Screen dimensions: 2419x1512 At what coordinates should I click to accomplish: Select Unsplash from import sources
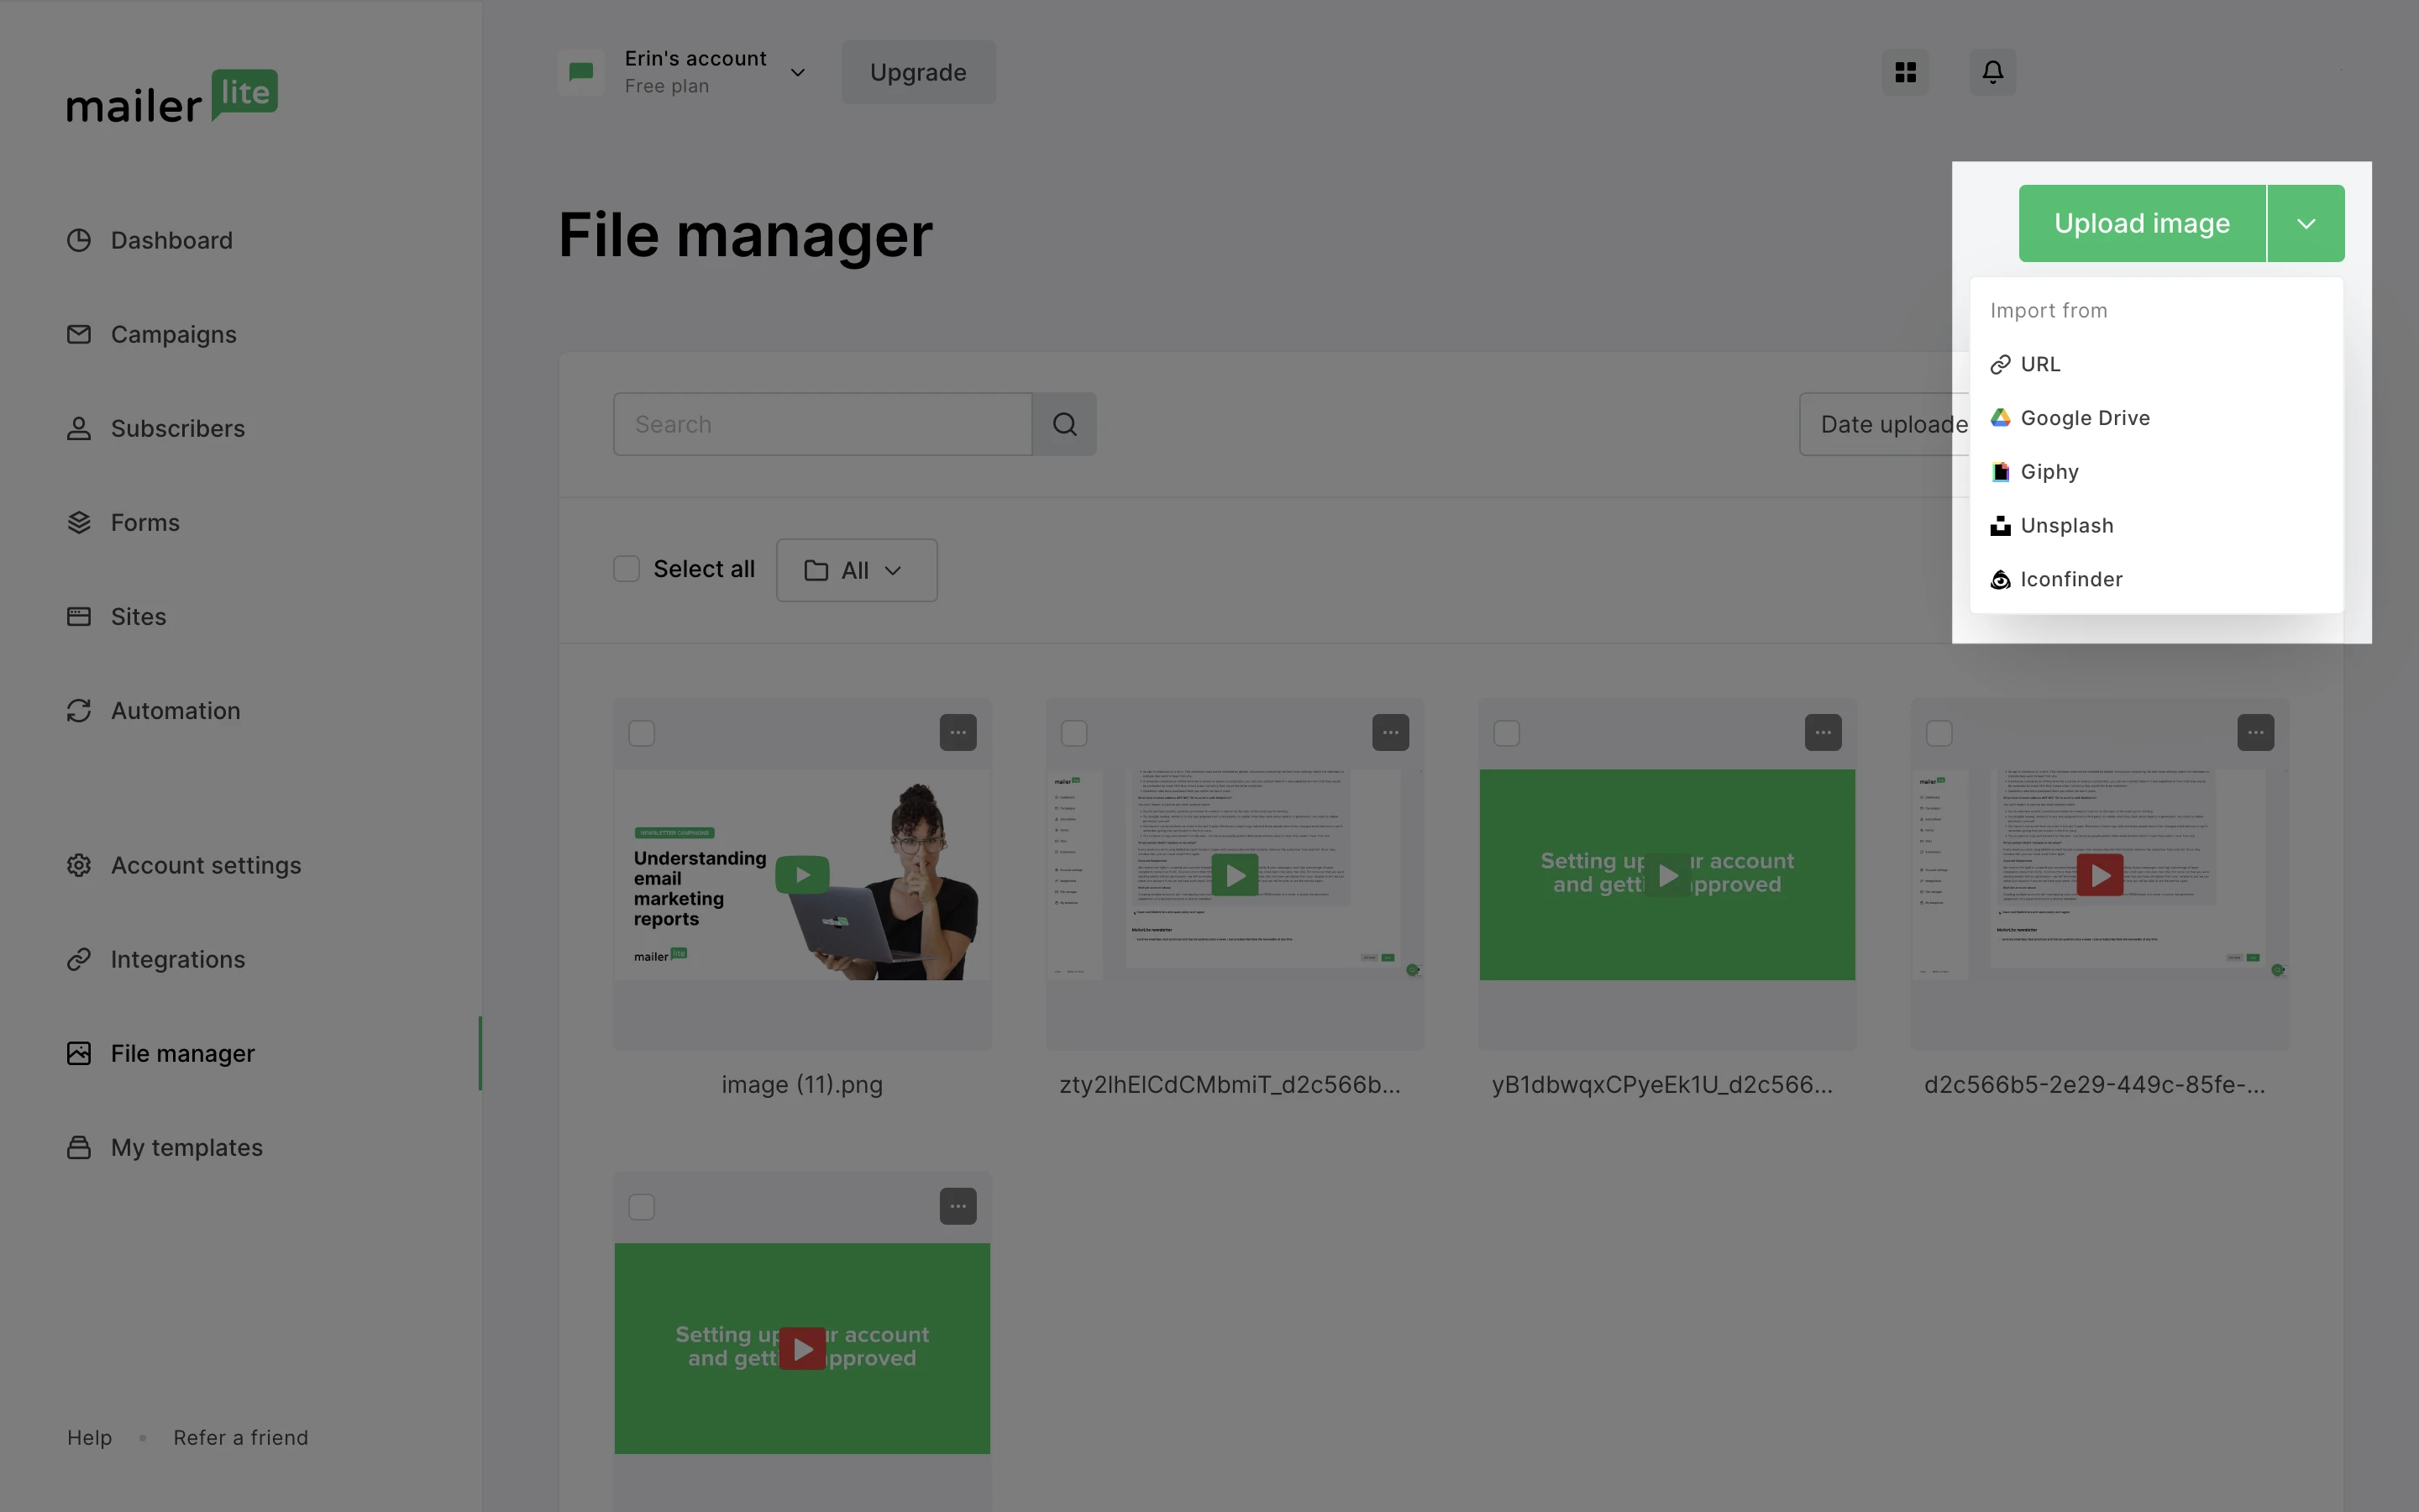pos(2067,524)
